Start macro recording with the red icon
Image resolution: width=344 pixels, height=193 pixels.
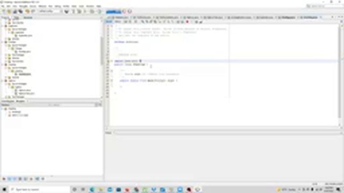coord(188,22)
